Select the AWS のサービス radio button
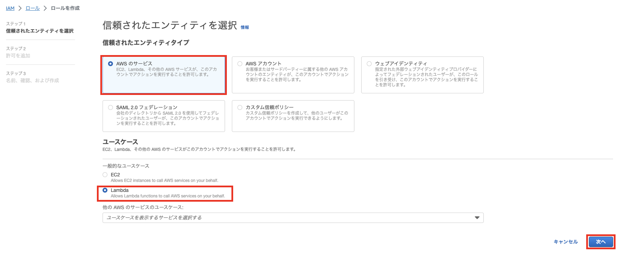This screenshot has width=621, height=253. point(110,64)
